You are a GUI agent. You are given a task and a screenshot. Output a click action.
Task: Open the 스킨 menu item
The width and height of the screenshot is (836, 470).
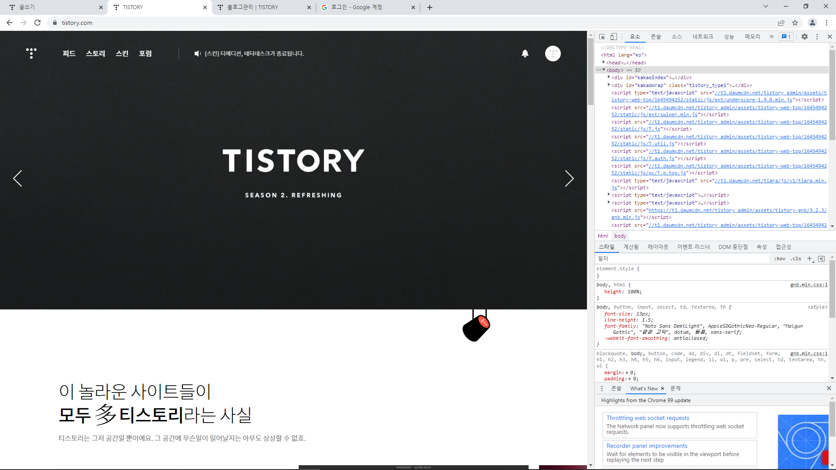click(122, 54)
